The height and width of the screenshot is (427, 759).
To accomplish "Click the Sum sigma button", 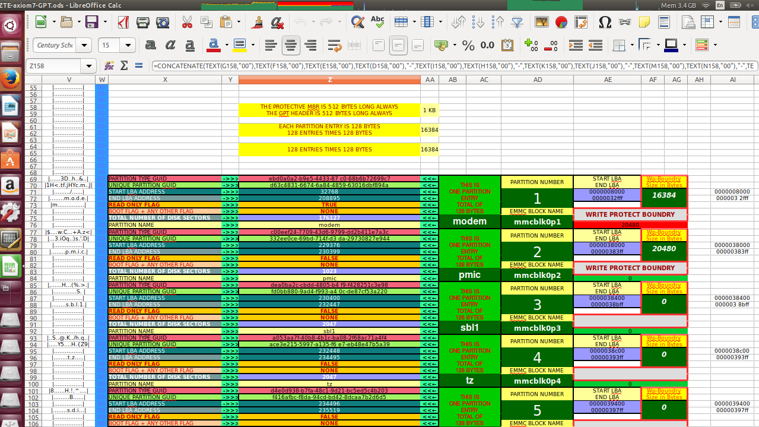I will [x=124, y=66].
